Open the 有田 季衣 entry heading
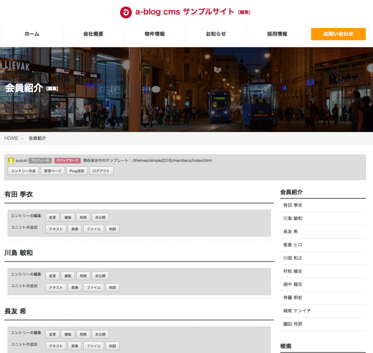 (19, 194)
